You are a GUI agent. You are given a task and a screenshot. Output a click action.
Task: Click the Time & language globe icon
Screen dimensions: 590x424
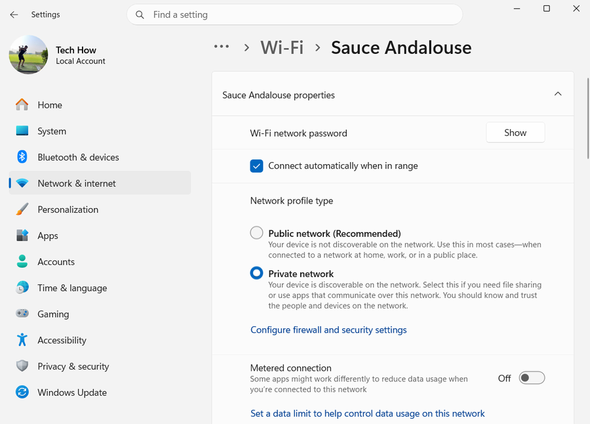tap(22, 287)
